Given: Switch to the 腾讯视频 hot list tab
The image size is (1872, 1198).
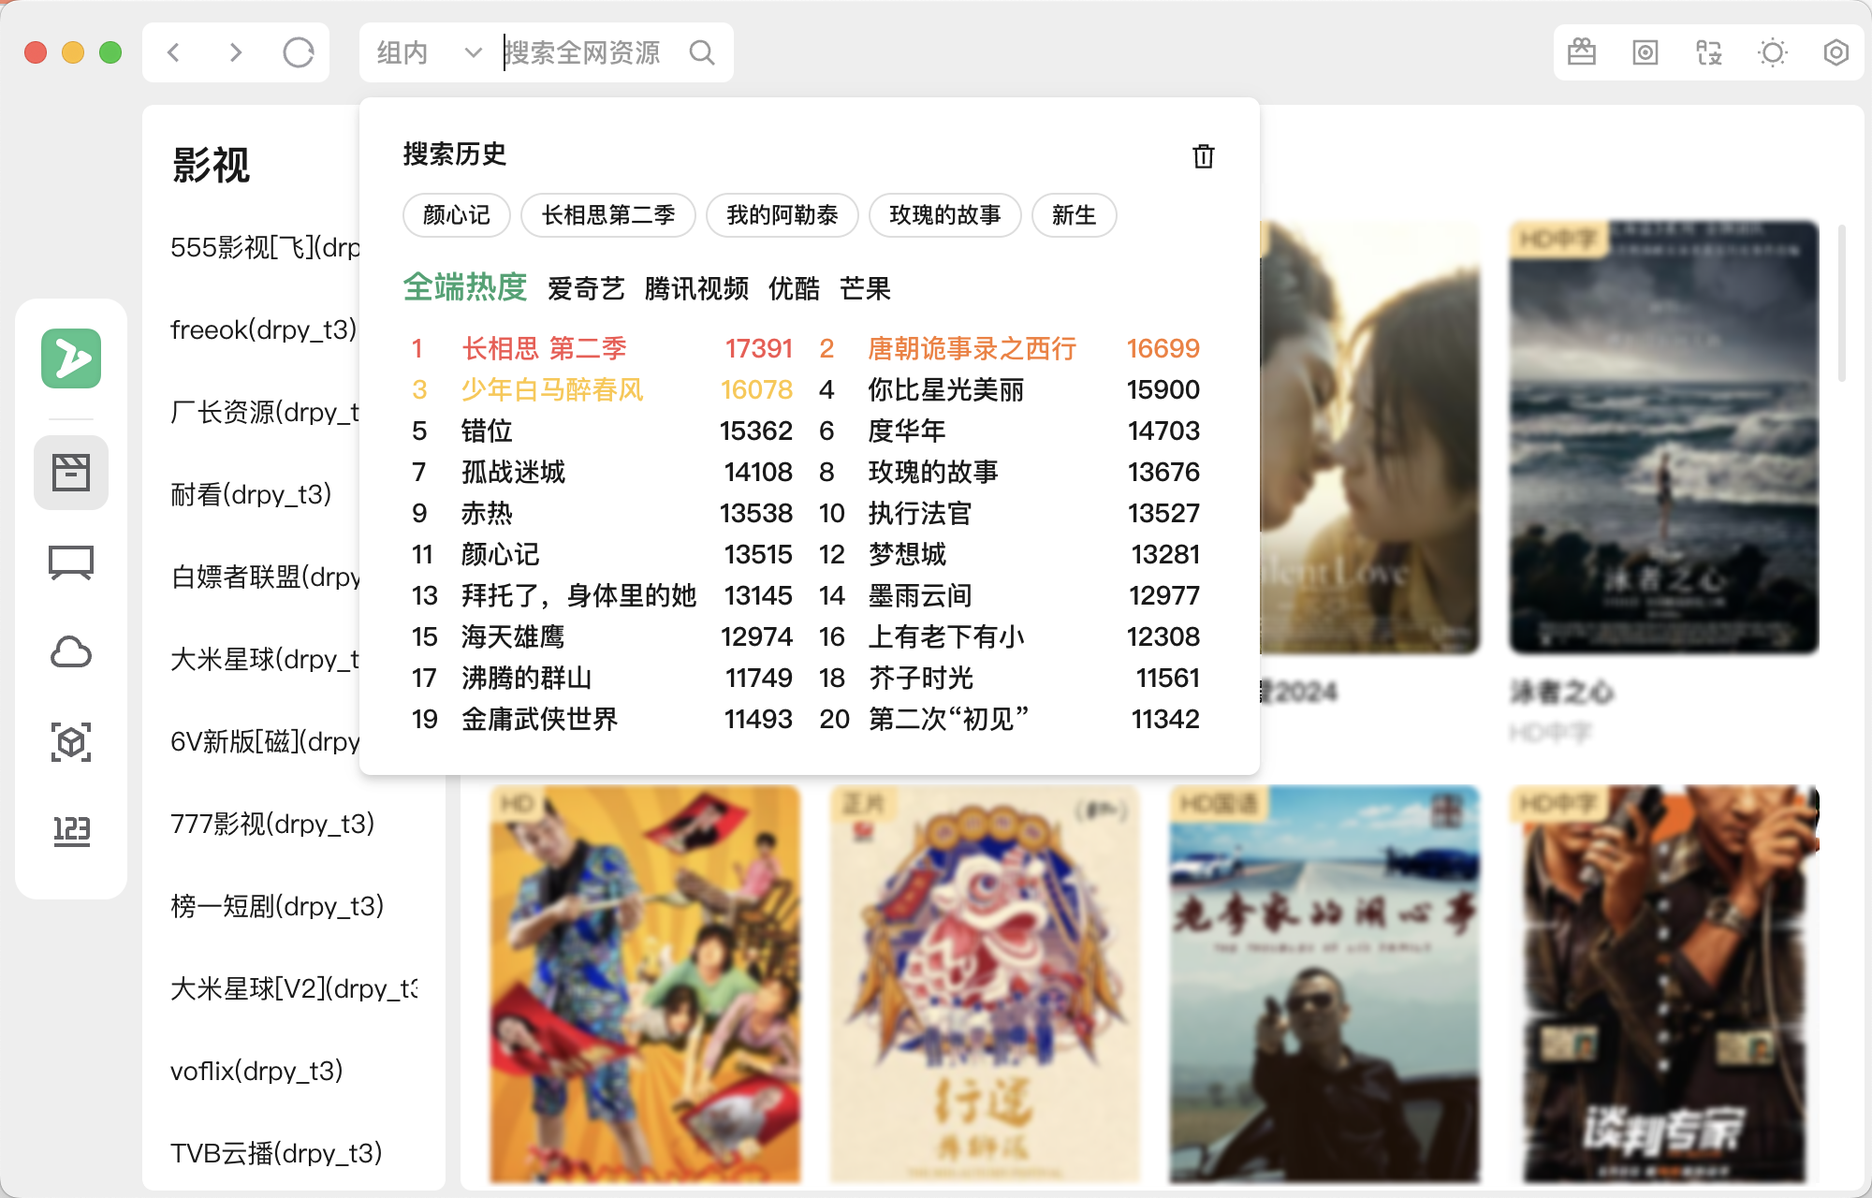Looking at the screenshot, I should click(x=696, y=288).
